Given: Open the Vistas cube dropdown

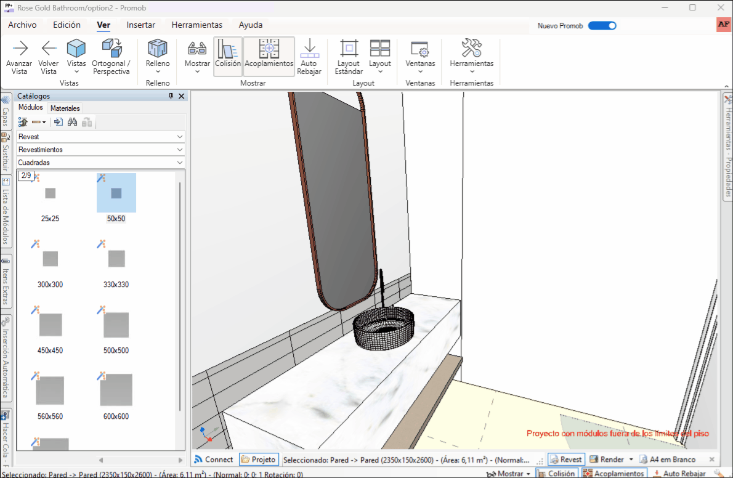Looking at the screenshot, I should coord(76,57).
